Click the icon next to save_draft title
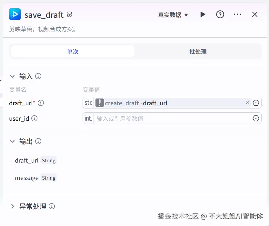Image resolution: width=269 pixels, height=226 pixels. tap(69, 14)
